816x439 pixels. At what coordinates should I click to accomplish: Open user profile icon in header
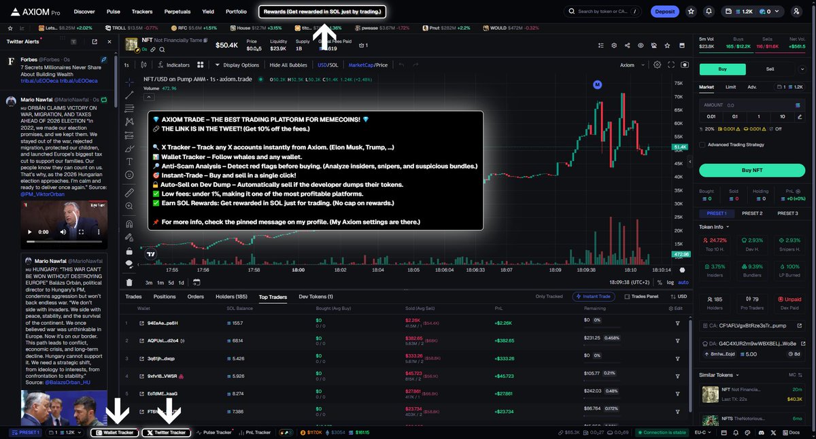coord(796,12)
